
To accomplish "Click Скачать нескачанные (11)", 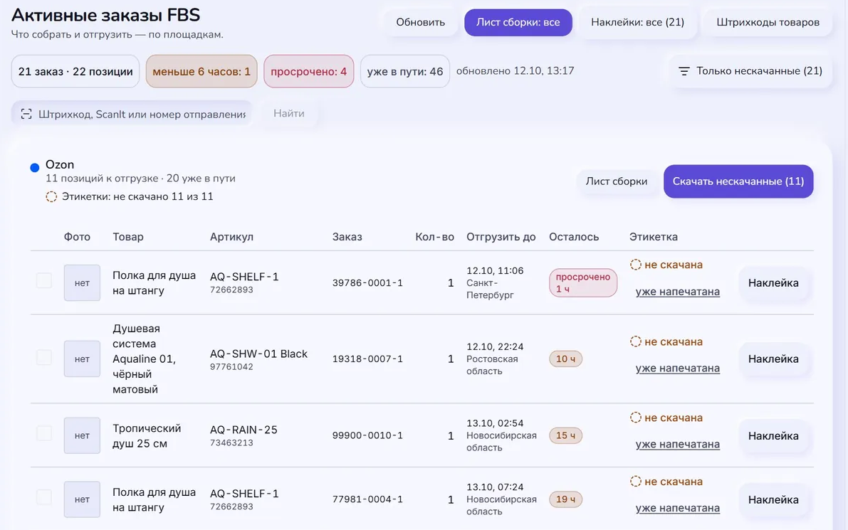I will (738, 181).
